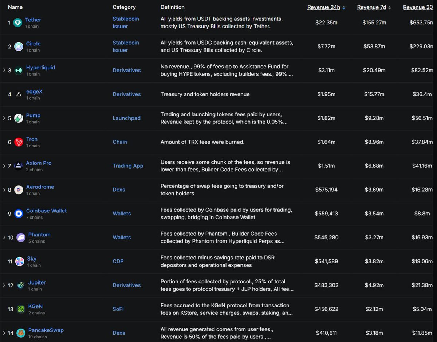The width and height of the screenshot is (437, 342).
Task: Open Stablecoin Issuer category in Tether row
Action: [x=126, y=23]
